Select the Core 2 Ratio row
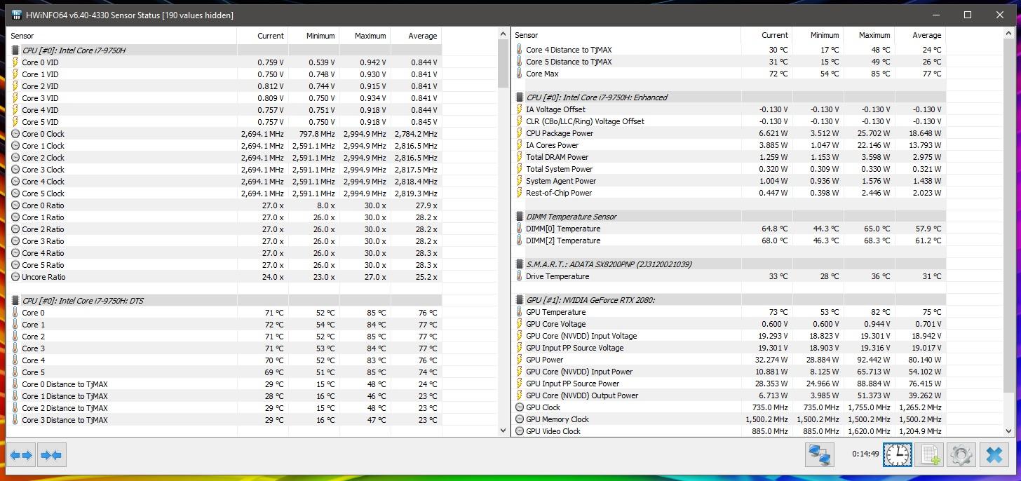This screenshot has width=1021, height=481. pyautogui.click(x=224, y=229)
